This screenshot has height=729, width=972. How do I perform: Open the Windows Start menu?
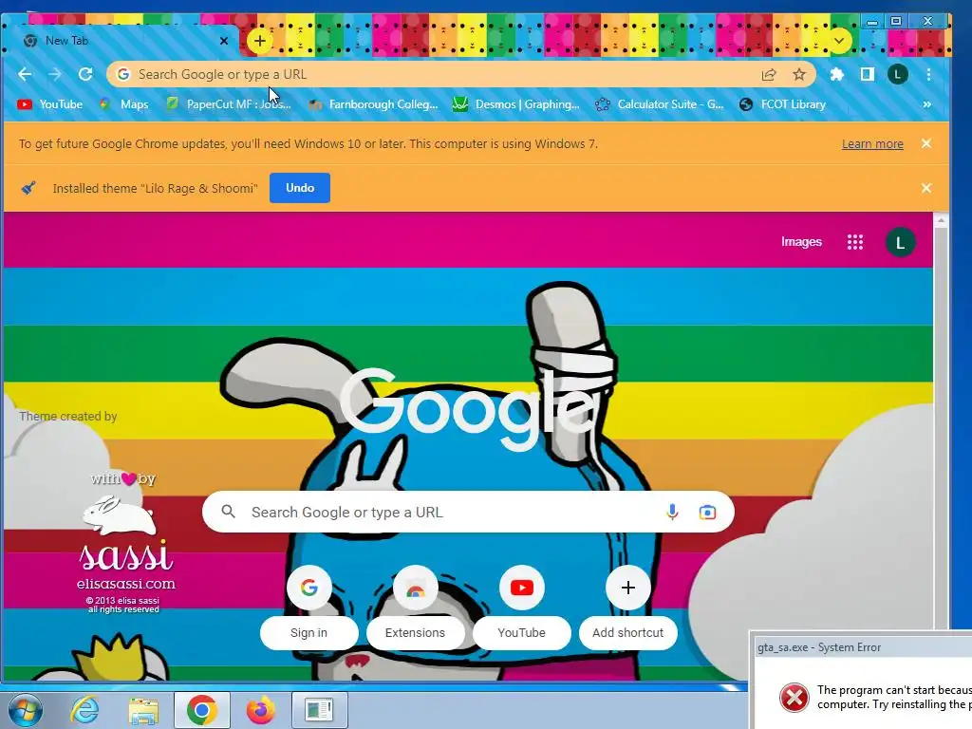click(x=25, y=710)
